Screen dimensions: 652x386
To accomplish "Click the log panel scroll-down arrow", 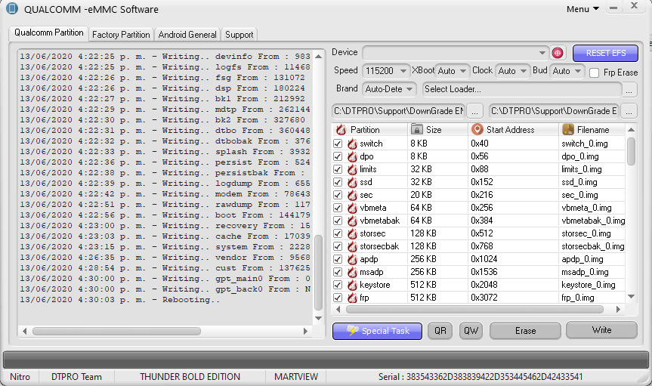I will tap(319, 319).
